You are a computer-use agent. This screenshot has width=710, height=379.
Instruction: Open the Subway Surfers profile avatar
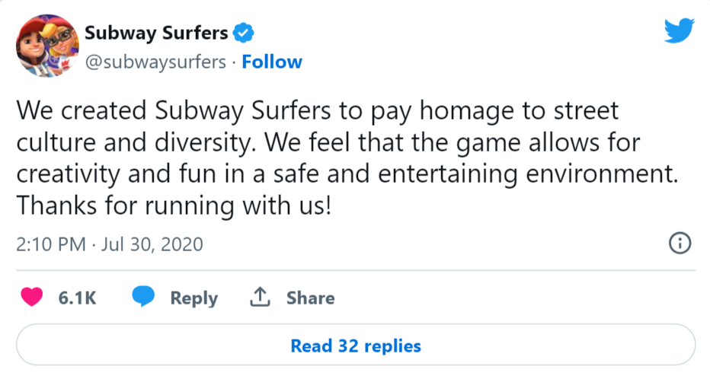click(x=45, y=45)
